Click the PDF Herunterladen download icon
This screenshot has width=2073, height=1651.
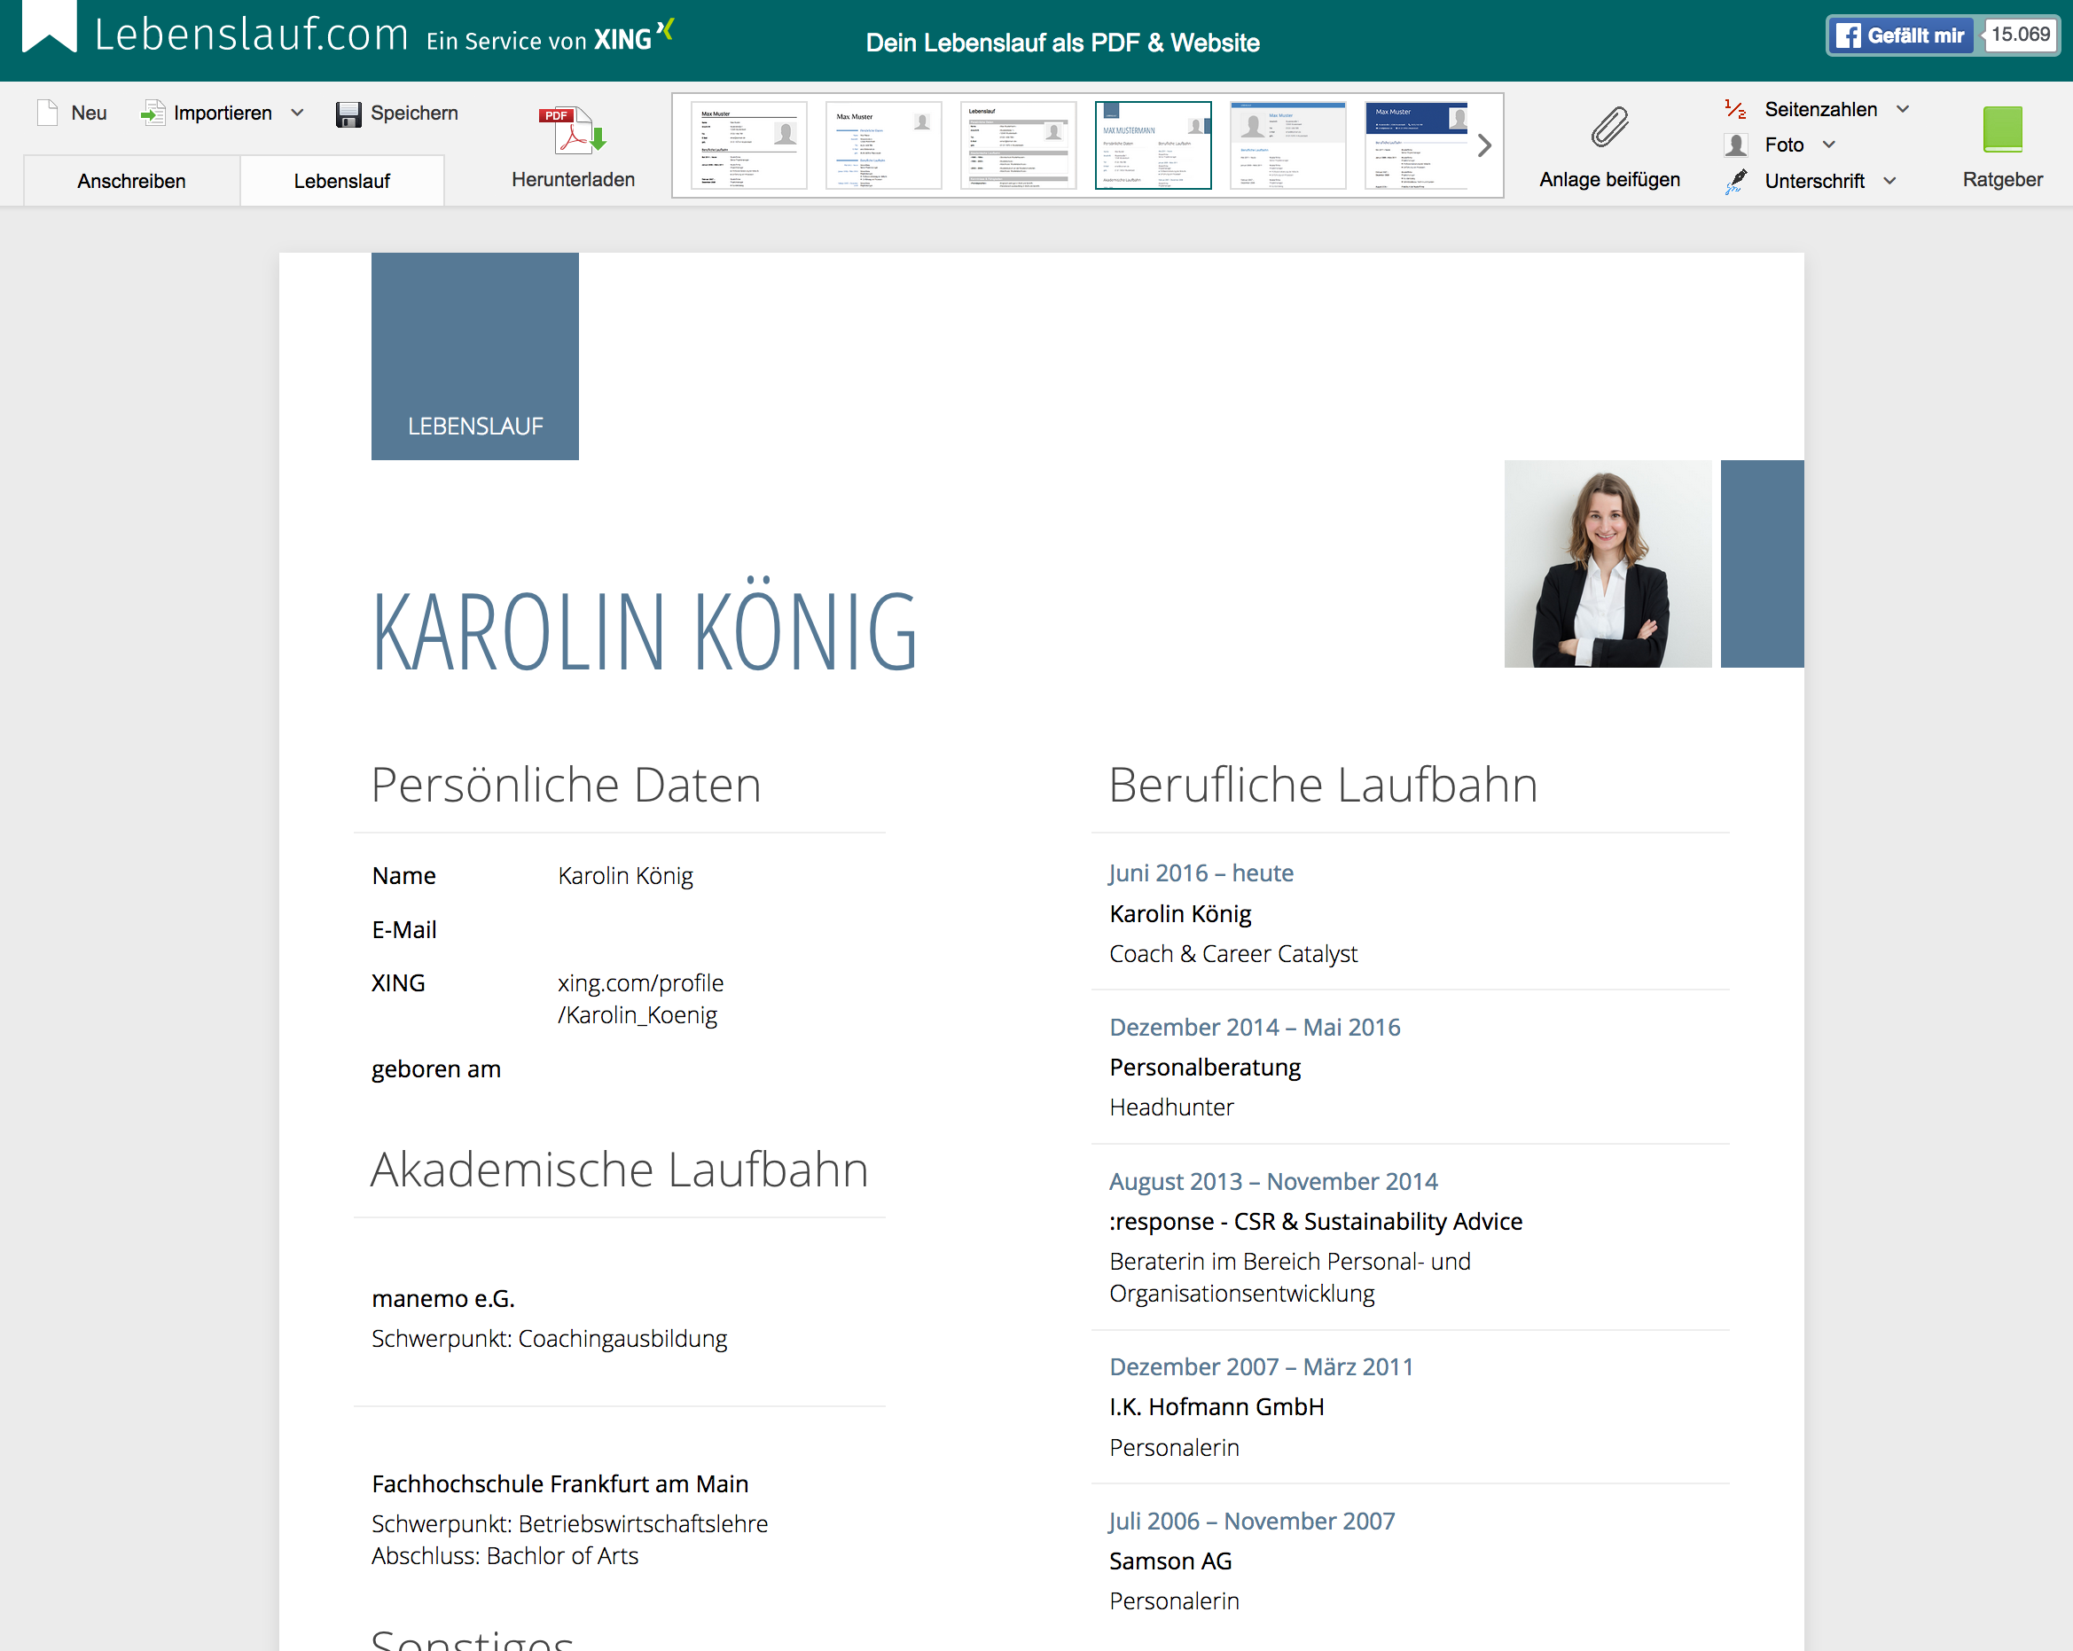[573, 130]
